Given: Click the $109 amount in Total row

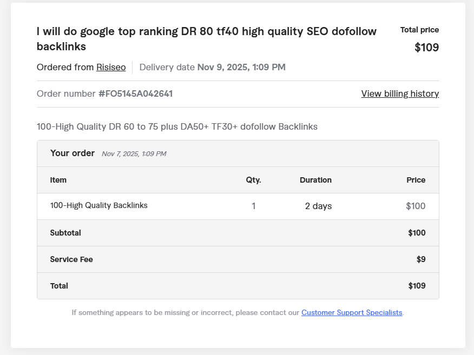Looking at the screenshot, I should 417,286.
